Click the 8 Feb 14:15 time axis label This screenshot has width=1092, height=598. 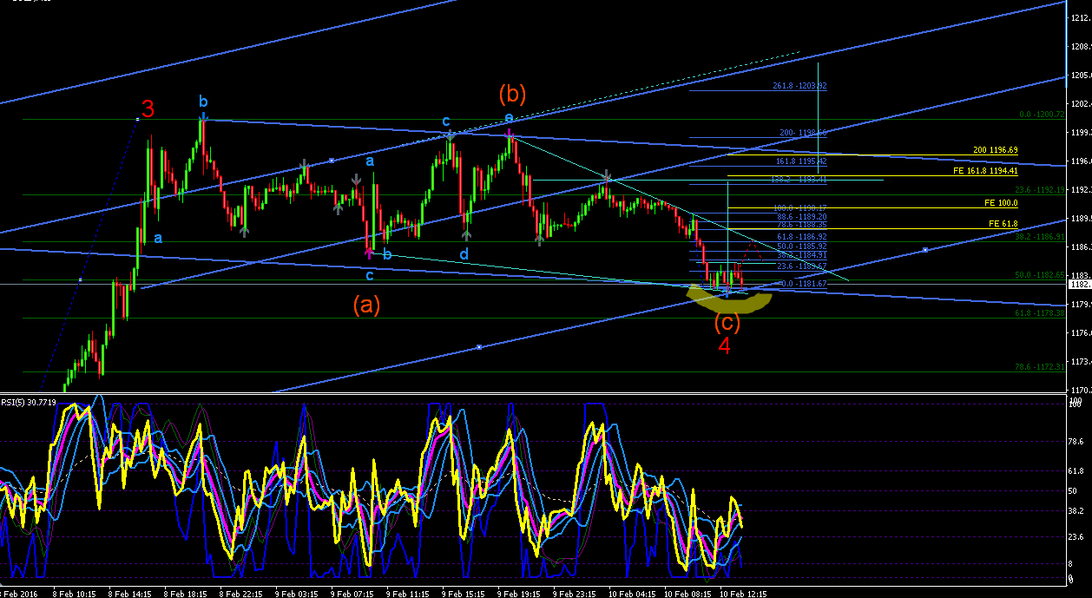[129, 594]
